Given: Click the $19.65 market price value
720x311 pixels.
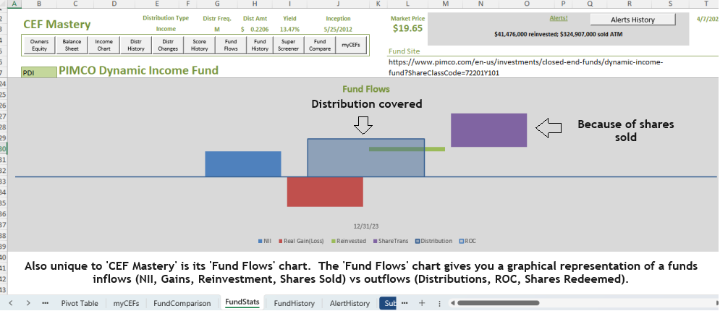Looking at the screenshot, I should click(x=407, y=28).
